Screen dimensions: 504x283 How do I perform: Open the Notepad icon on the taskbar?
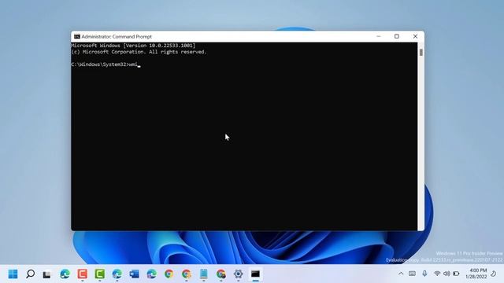click(203, 274)
